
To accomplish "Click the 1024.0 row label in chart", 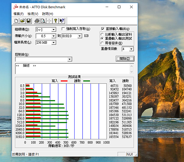I will point(20,126).
